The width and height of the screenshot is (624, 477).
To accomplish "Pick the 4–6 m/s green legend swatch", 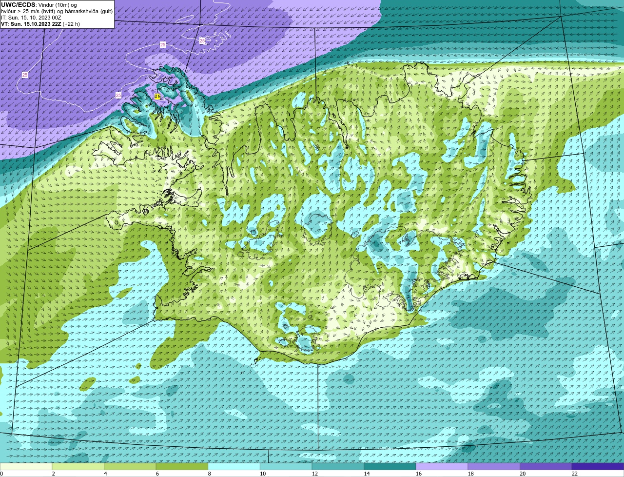I will [130, 466].
